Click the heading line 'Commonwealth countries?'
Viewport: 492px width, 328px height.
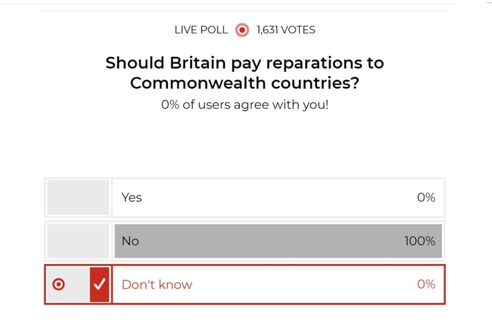(244, 83)
